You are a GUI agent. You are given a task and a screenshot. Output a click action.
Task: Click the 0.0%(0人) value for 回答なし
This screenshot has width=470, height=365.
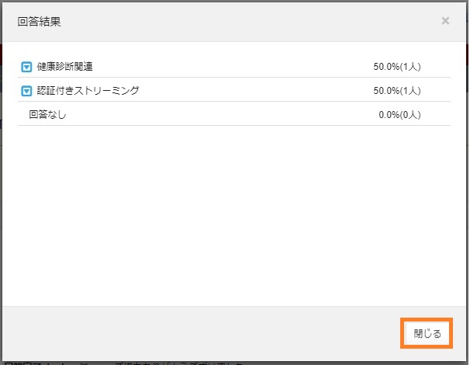[x=399, y=114]
